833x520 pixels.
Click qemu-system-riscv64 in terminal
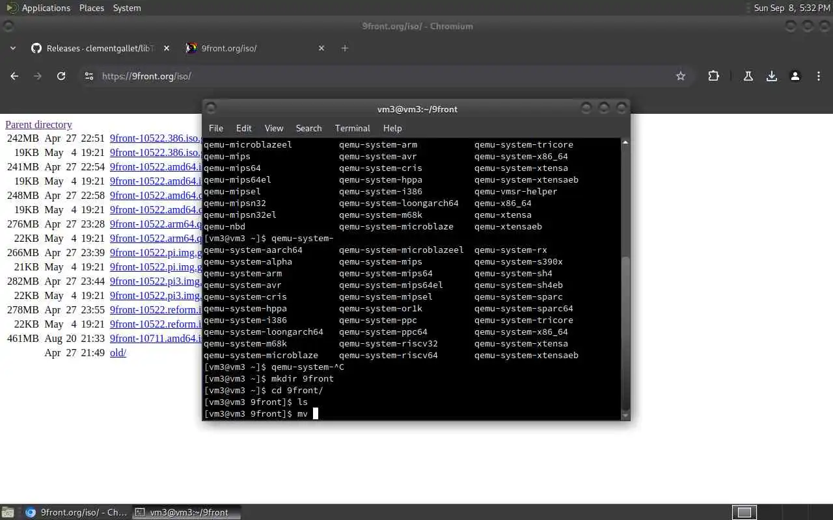pyautogui.click(x=389, y=355)
